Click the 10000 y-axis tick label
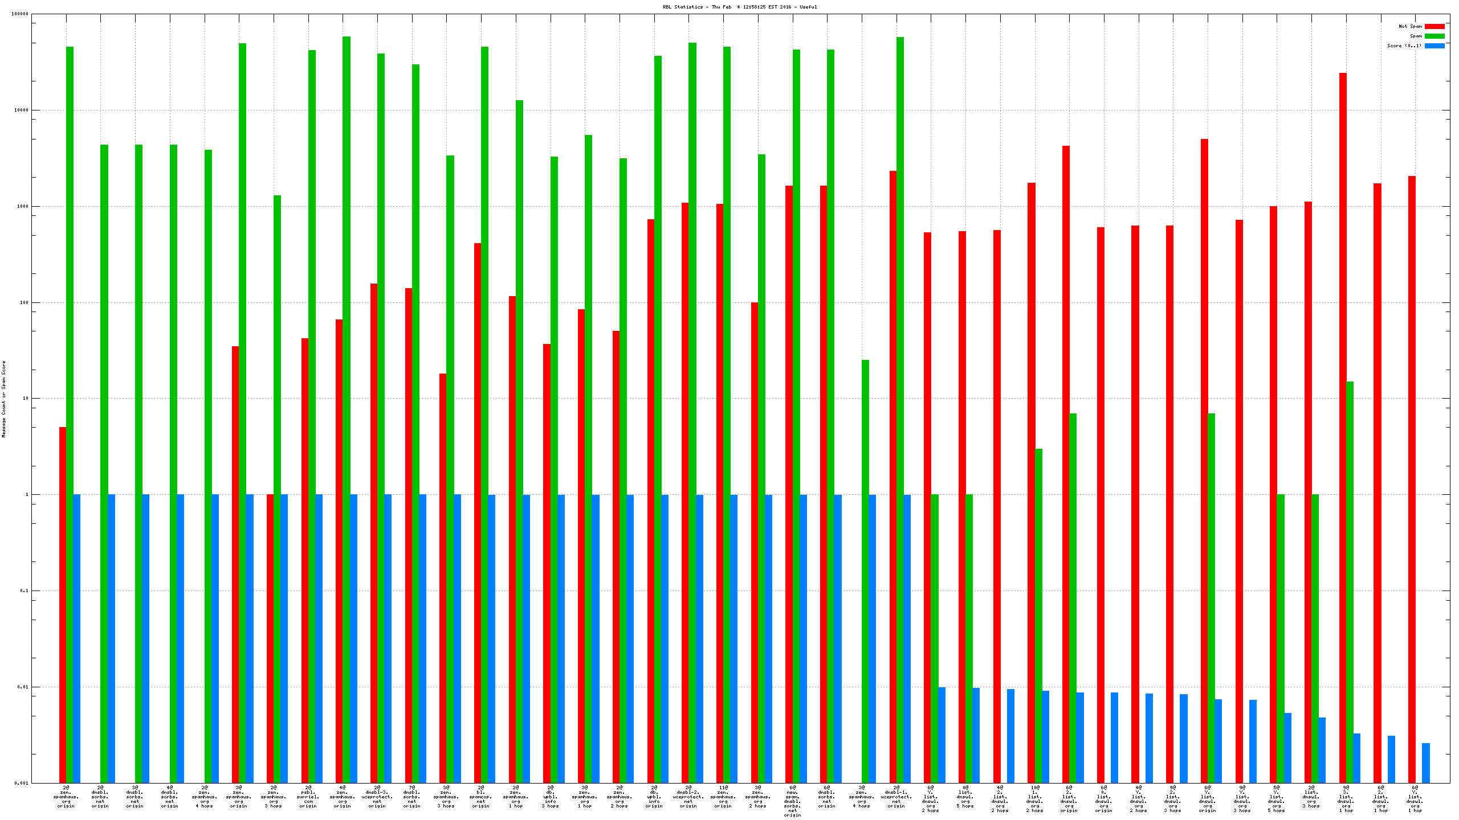 (21, 110)
